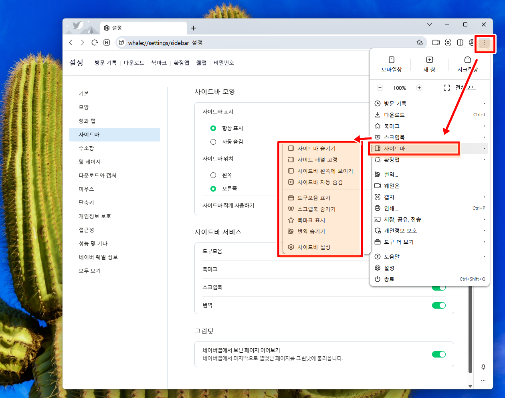Click 종료 to quit the browser
Viewport: 505px width, 398px height.
[x=430, y=279]
